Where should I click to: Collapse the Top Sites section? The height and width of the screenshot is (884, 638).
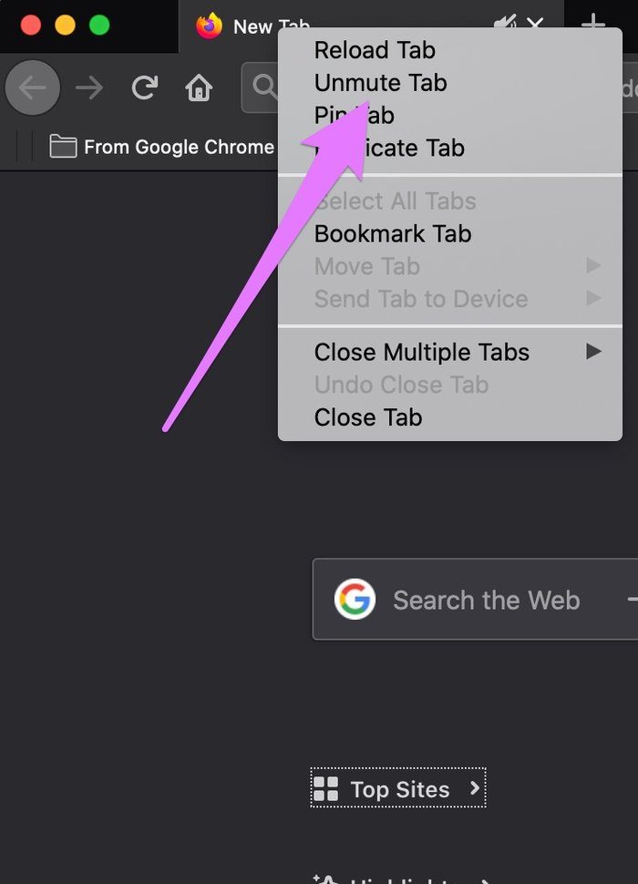[475, 788]
